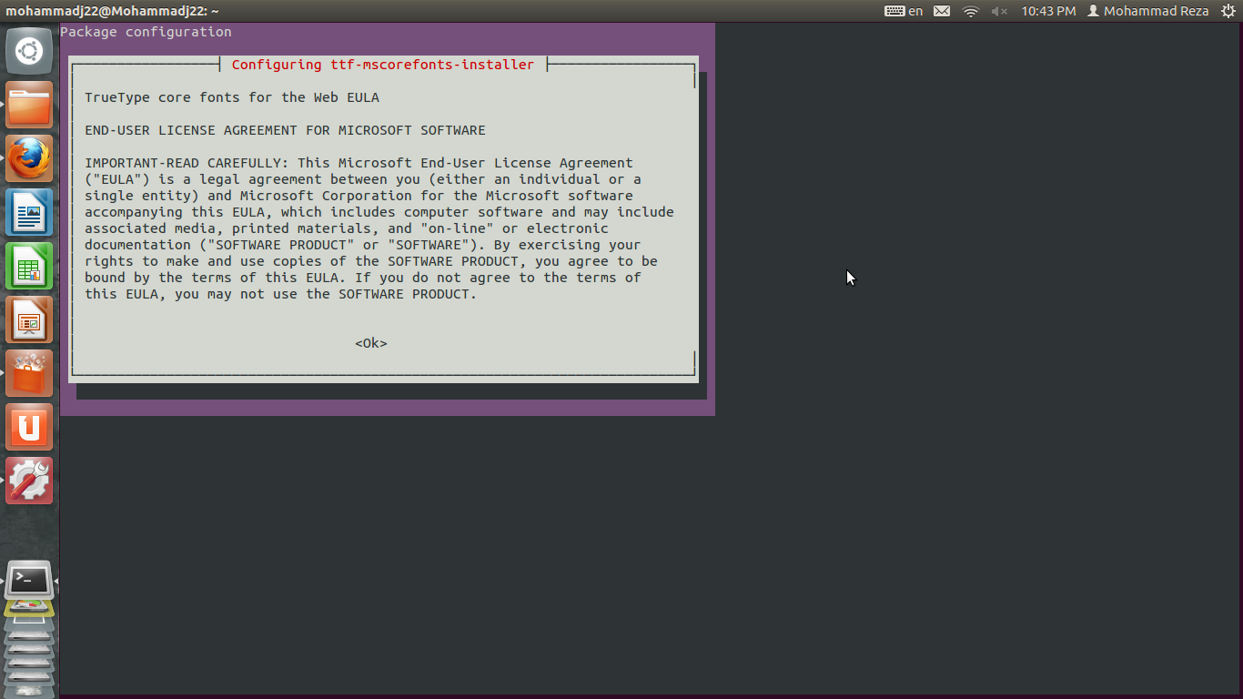Open the Ubuntu Dash home launcher
This screenshot has height=699, width=1243.
(29, 51)
